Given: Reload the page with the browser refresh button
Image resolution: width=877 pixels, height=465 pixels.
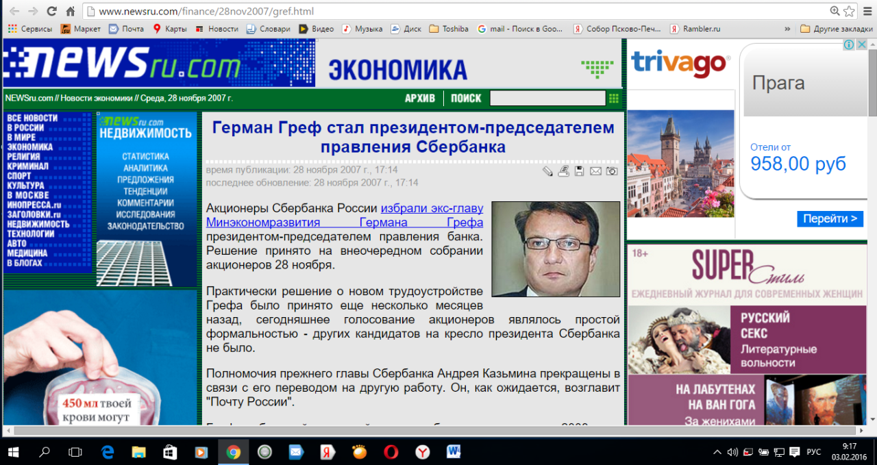Looking at the screenshot, I should pos(51,11).
